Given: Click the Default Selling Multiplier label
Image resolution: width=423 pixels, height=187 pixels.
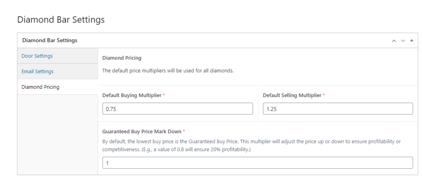Looking at the screenshot, I should pyautogui.click(x=292, y=95).
